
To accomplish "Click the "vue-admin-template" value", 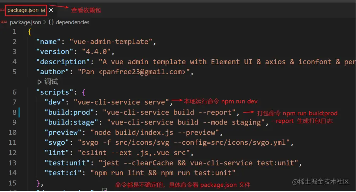I will pyautogui.click(x=111, y=42).
